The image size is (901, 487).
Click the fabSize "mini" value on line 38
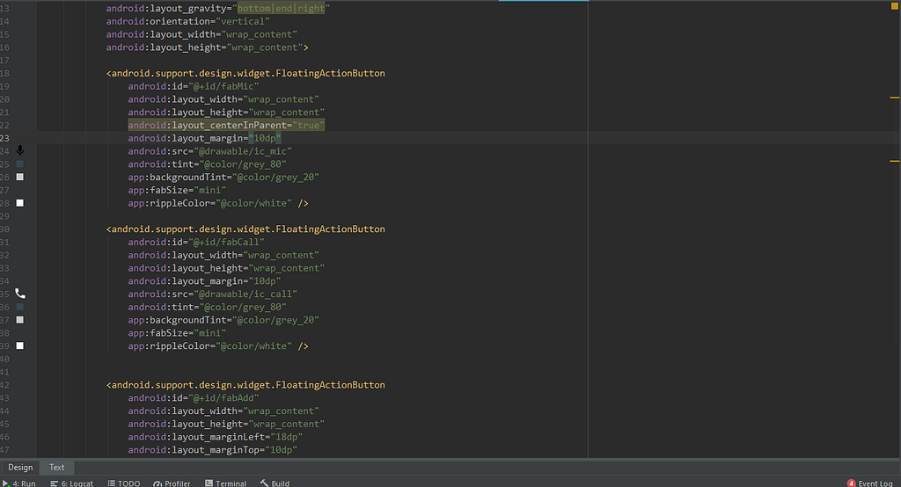[209, 332]
